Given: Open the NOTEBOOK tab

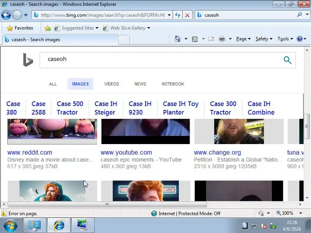Looking at the screenshot, I should pyautogui.click(x=173, y=84).
